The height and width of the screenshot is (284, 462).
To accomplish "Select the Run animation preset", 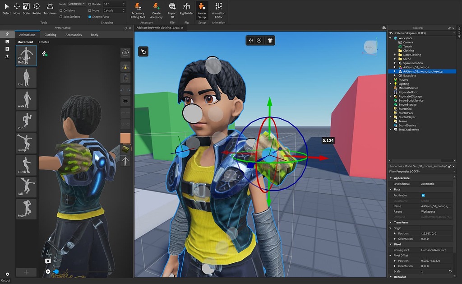I will (x=26, y=121).
